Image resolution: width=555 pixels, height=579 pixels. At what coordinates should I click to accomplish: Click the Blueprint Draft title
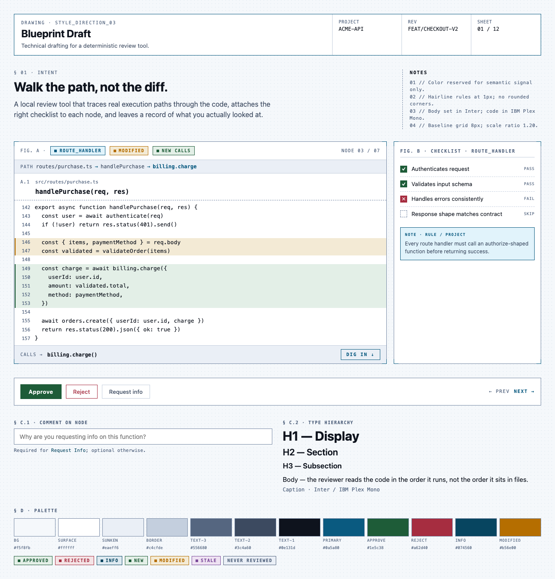(x=56, y=34)
